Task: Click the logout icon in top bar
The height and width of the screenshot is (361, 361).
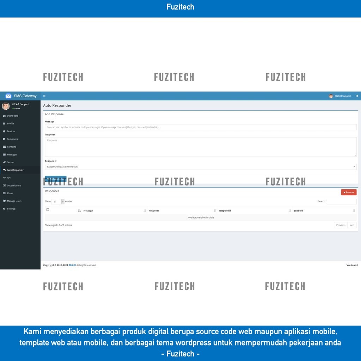Action: click(357, 96)
